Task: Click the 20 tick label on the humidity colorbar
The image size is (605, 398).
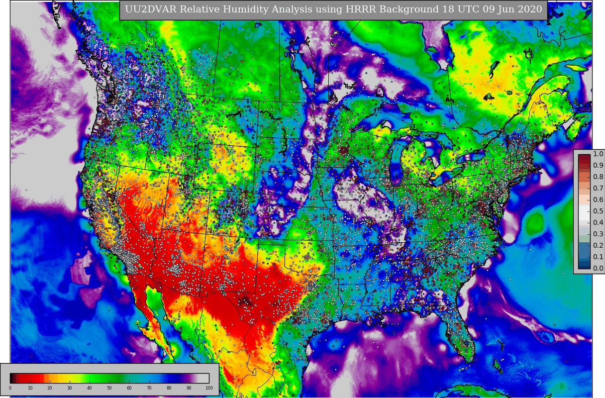Action: coord(50,388)
